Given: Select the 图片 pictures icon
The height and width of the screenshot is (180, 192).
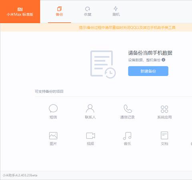Looking at the screenshot, I should coord(53,136).
